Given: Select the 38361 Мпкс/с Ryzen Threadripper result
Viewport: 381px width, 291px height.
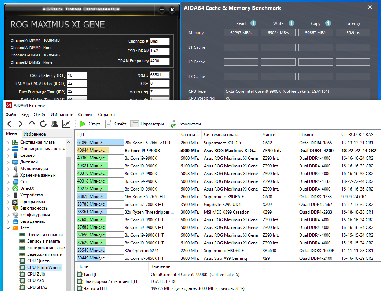Looking at the screenshot, I should click(x=227, y=212).
